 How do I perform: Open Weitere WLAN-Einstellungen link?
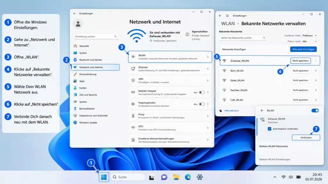pyautogui.click(x=275, y=159)
